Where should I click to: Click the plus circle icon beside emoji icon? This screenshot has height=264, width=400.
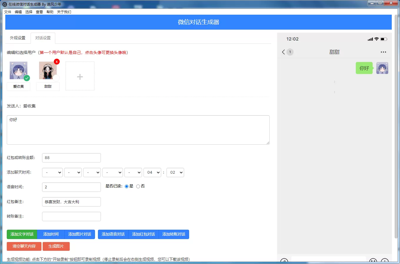(x=384, y=262)
